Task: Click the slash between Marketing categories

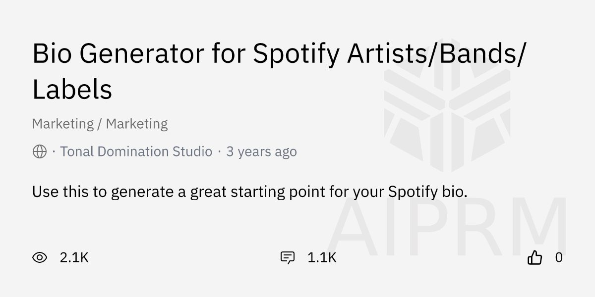Action: pyautogui.click(x=100, y=124)
